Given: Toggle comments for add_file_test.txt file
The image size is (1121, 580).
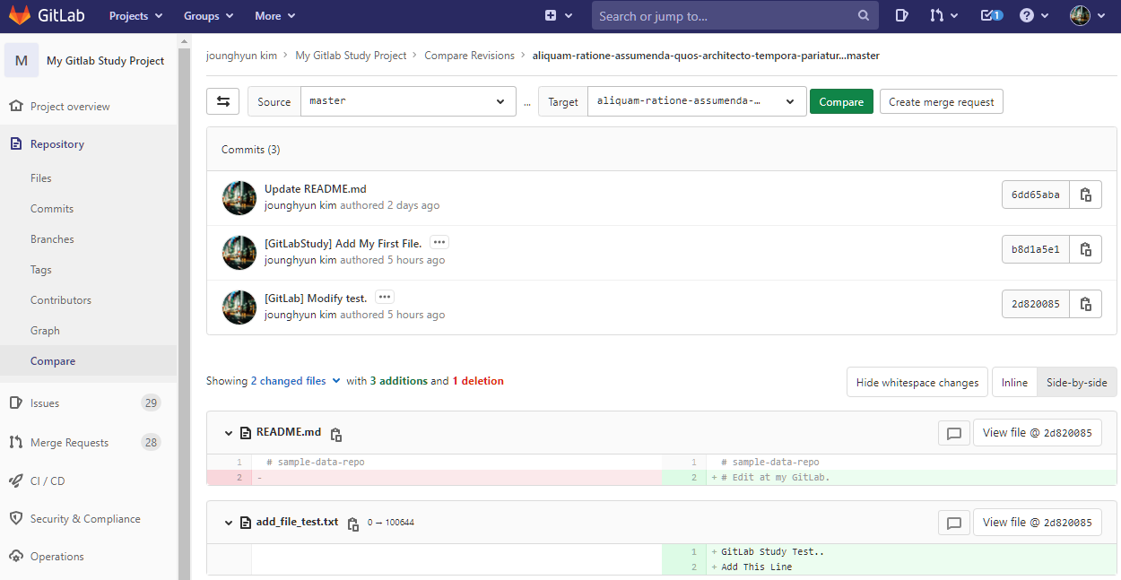Looking at the screenshot, I should (953, 523).
